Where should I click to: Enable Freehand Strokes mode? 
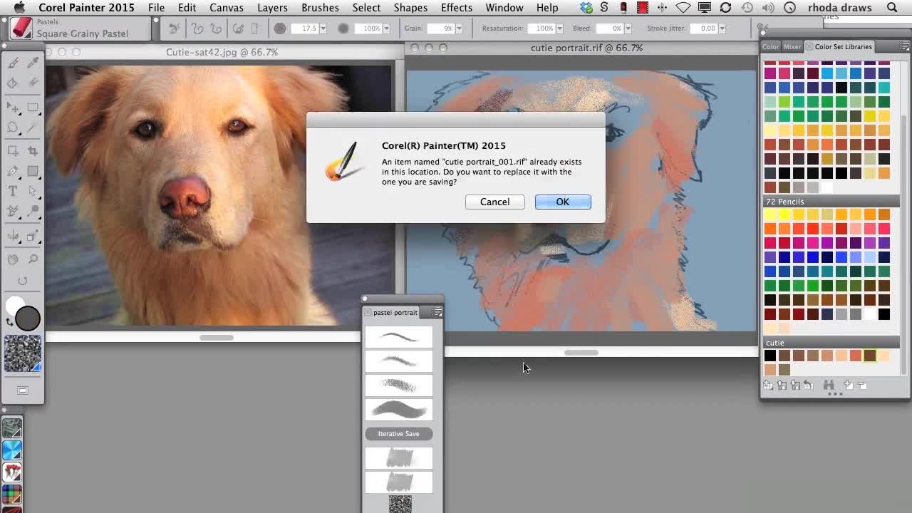[198, 28]
